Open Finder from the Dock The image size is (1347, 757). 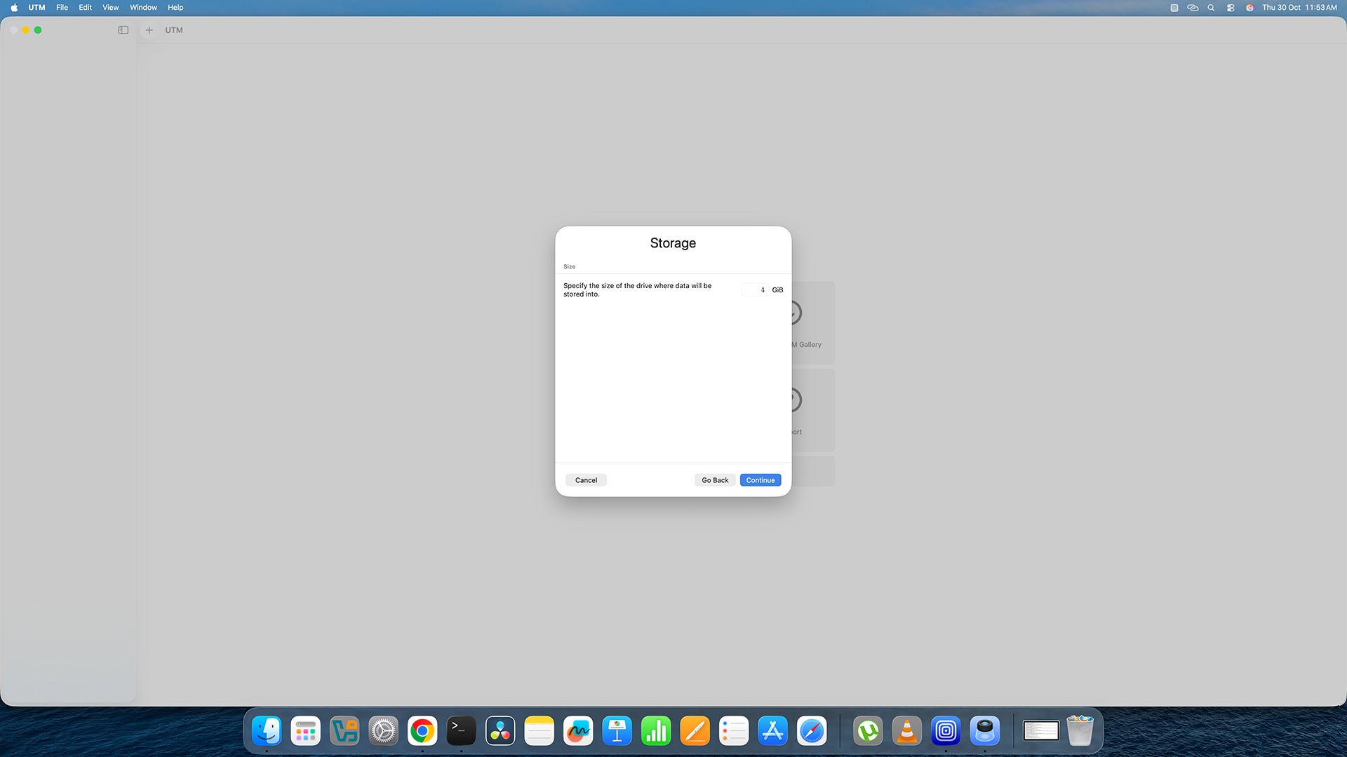[267, 730]
